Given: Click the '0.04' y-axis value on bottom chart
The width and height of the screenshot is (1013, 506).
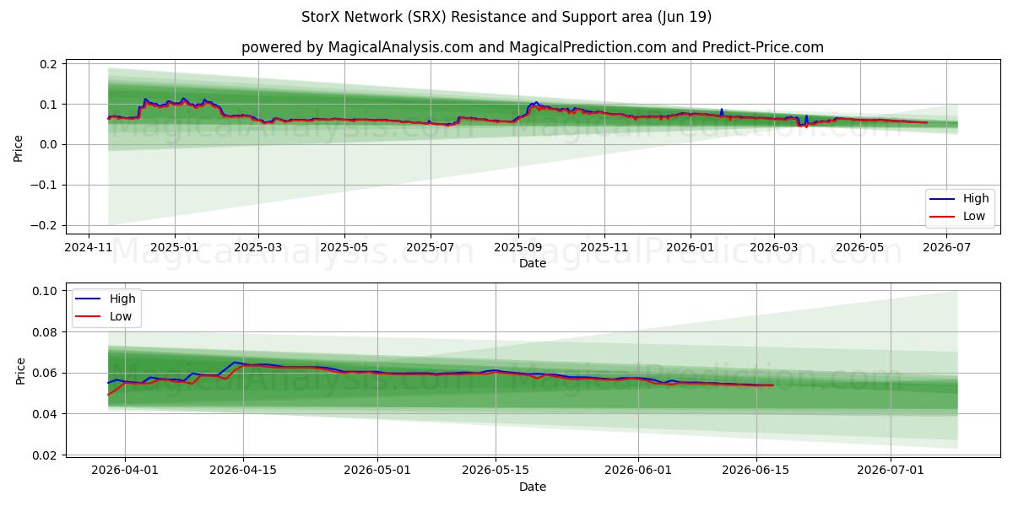Looking at the screenshot, I should coord(45,414).
